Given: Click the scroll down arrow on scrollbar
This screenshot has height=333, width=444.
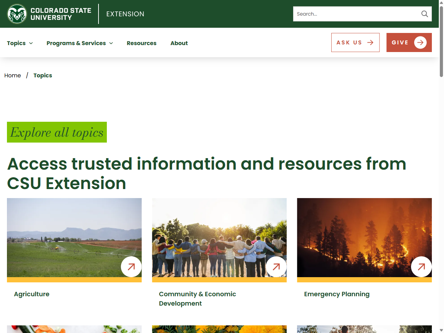Looking at the screenshot, I should tap(441, 330).
